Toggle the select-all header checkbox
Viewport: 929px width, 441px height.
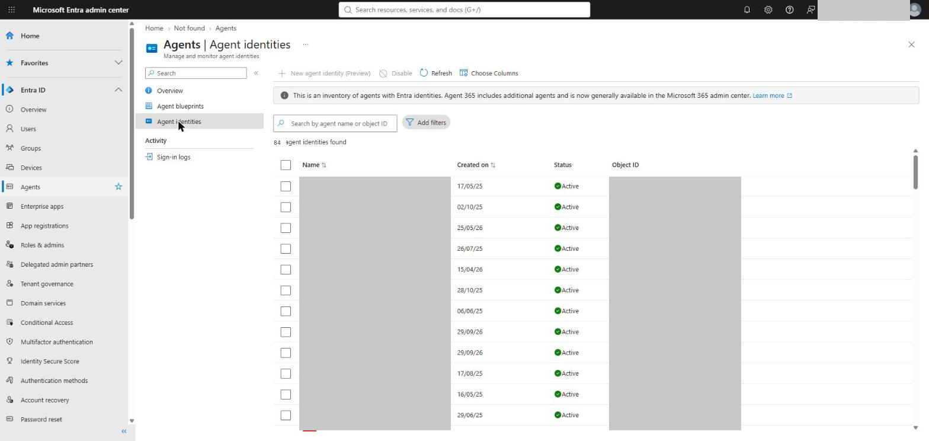tap(286, 165)
